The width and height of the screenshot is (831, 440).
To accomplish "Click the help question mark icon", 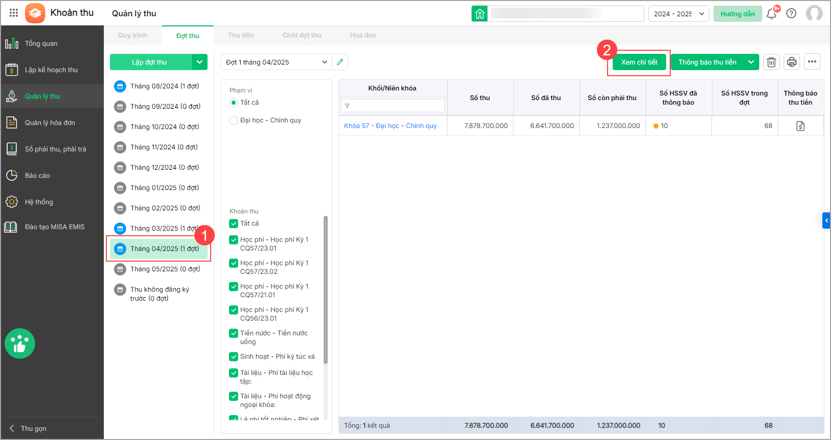I will pos(791,14).
